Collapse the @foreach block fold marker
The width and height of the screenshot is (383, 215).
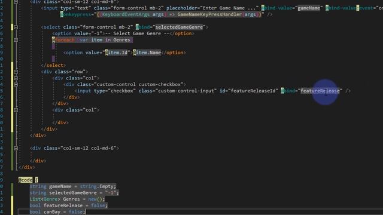coord(16,40)
